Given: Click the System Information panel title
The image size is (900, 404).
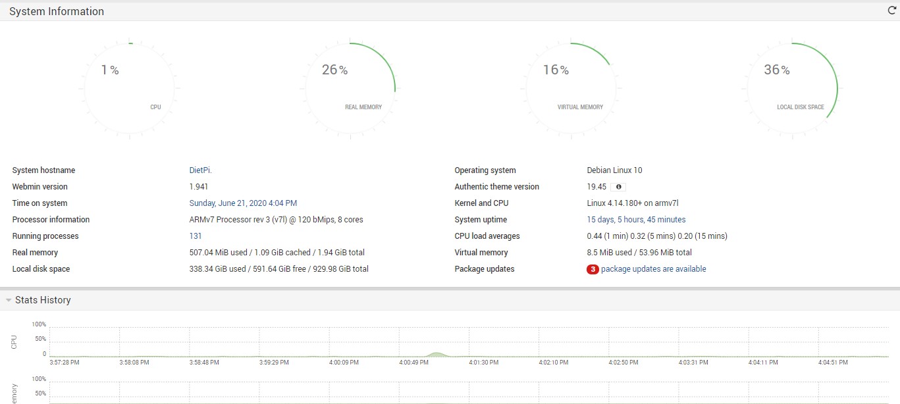Looking at the screenshot, I should [57, 11].
